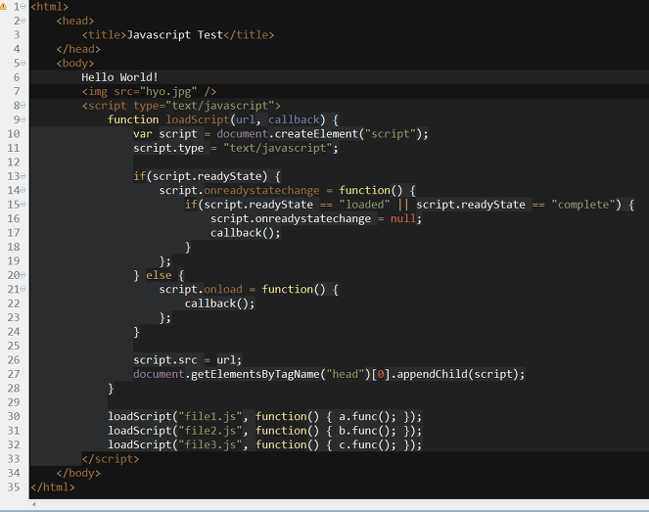Click callback(); on line 22

(x=220, y=303)
